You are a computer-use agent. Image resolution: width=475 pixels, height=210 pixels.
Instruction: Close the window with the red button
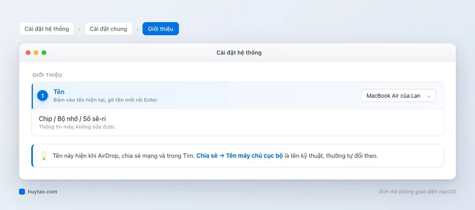(x=28, y=53)
